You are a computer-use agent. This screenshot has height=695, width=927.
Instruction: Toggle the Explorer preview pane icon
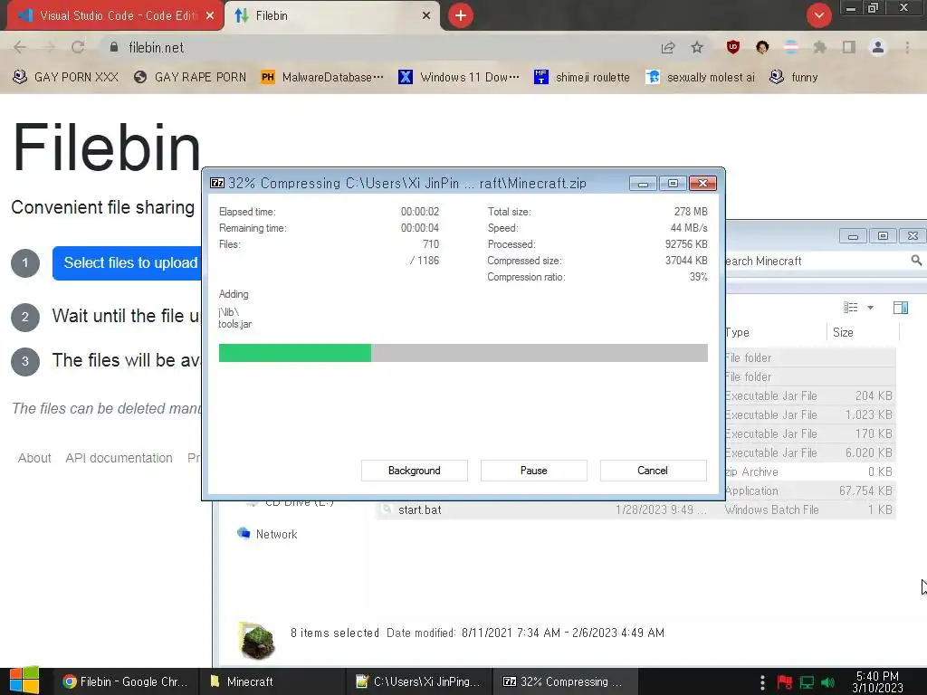[901, 308]
